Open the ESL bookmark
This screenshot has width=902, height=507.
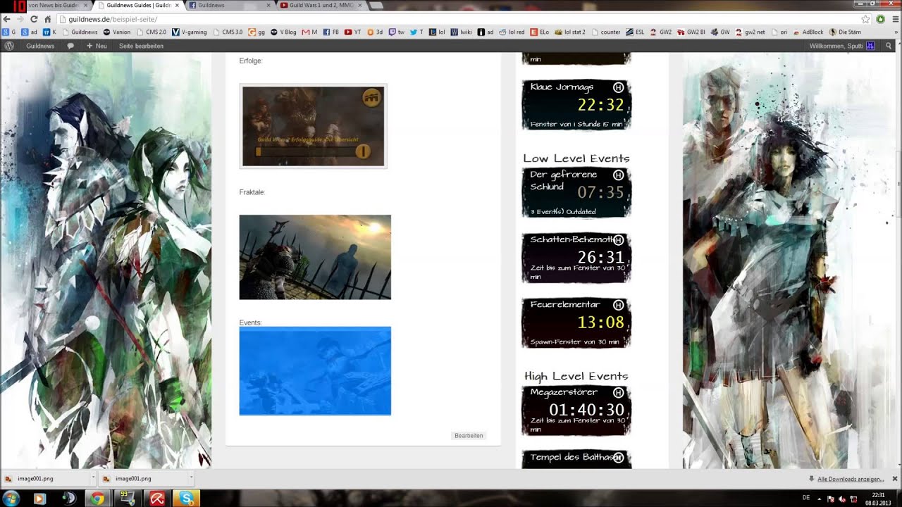tap(635, 32)
